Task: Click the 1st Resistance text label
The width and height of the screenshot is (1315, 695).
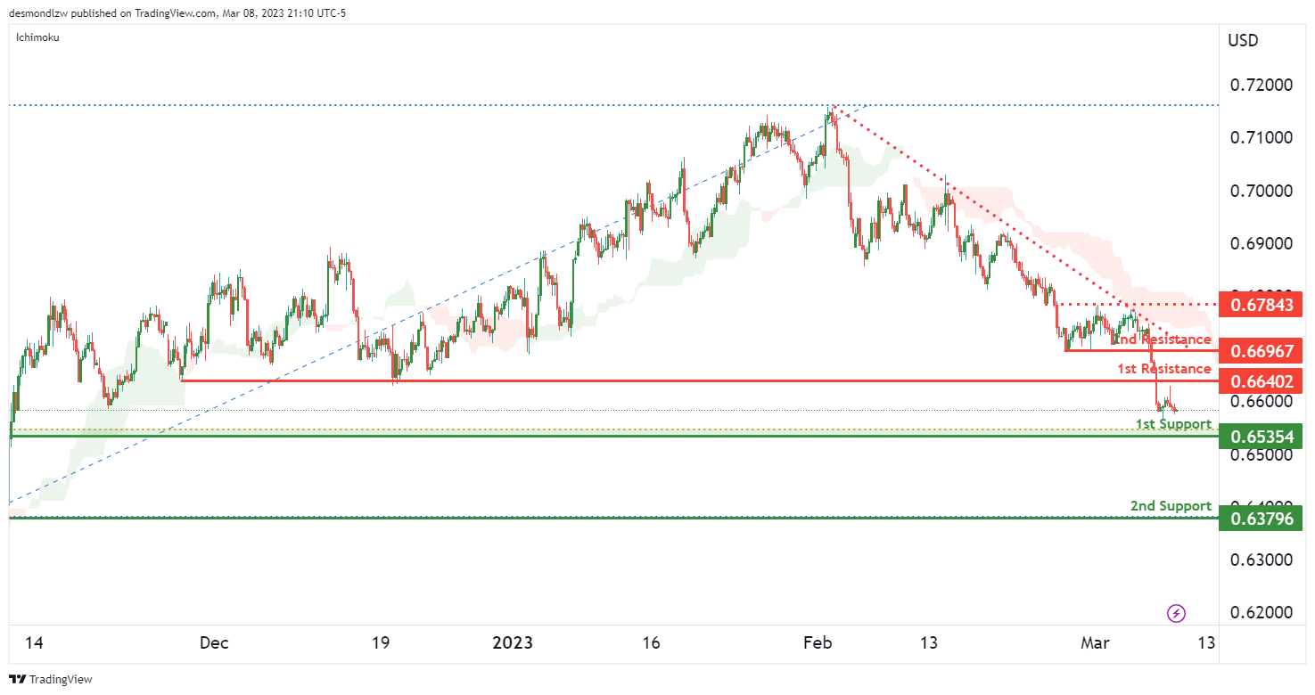Action: [1163, 368]
